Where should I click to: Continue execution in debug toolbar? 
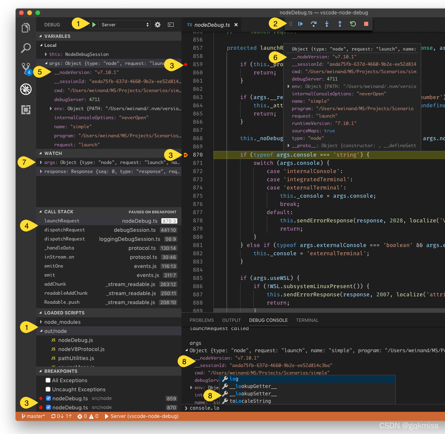(x=300, y=24)
